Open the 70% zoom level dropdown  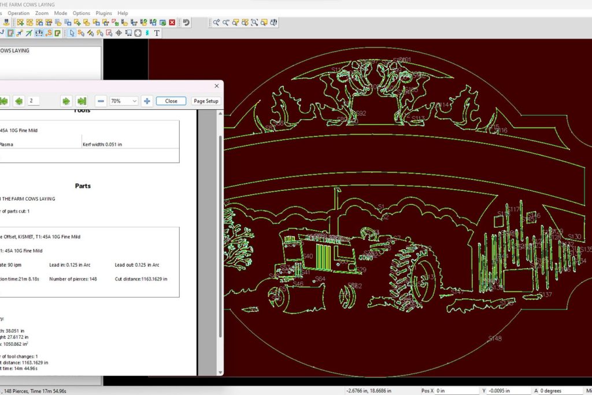coord(124,101)
